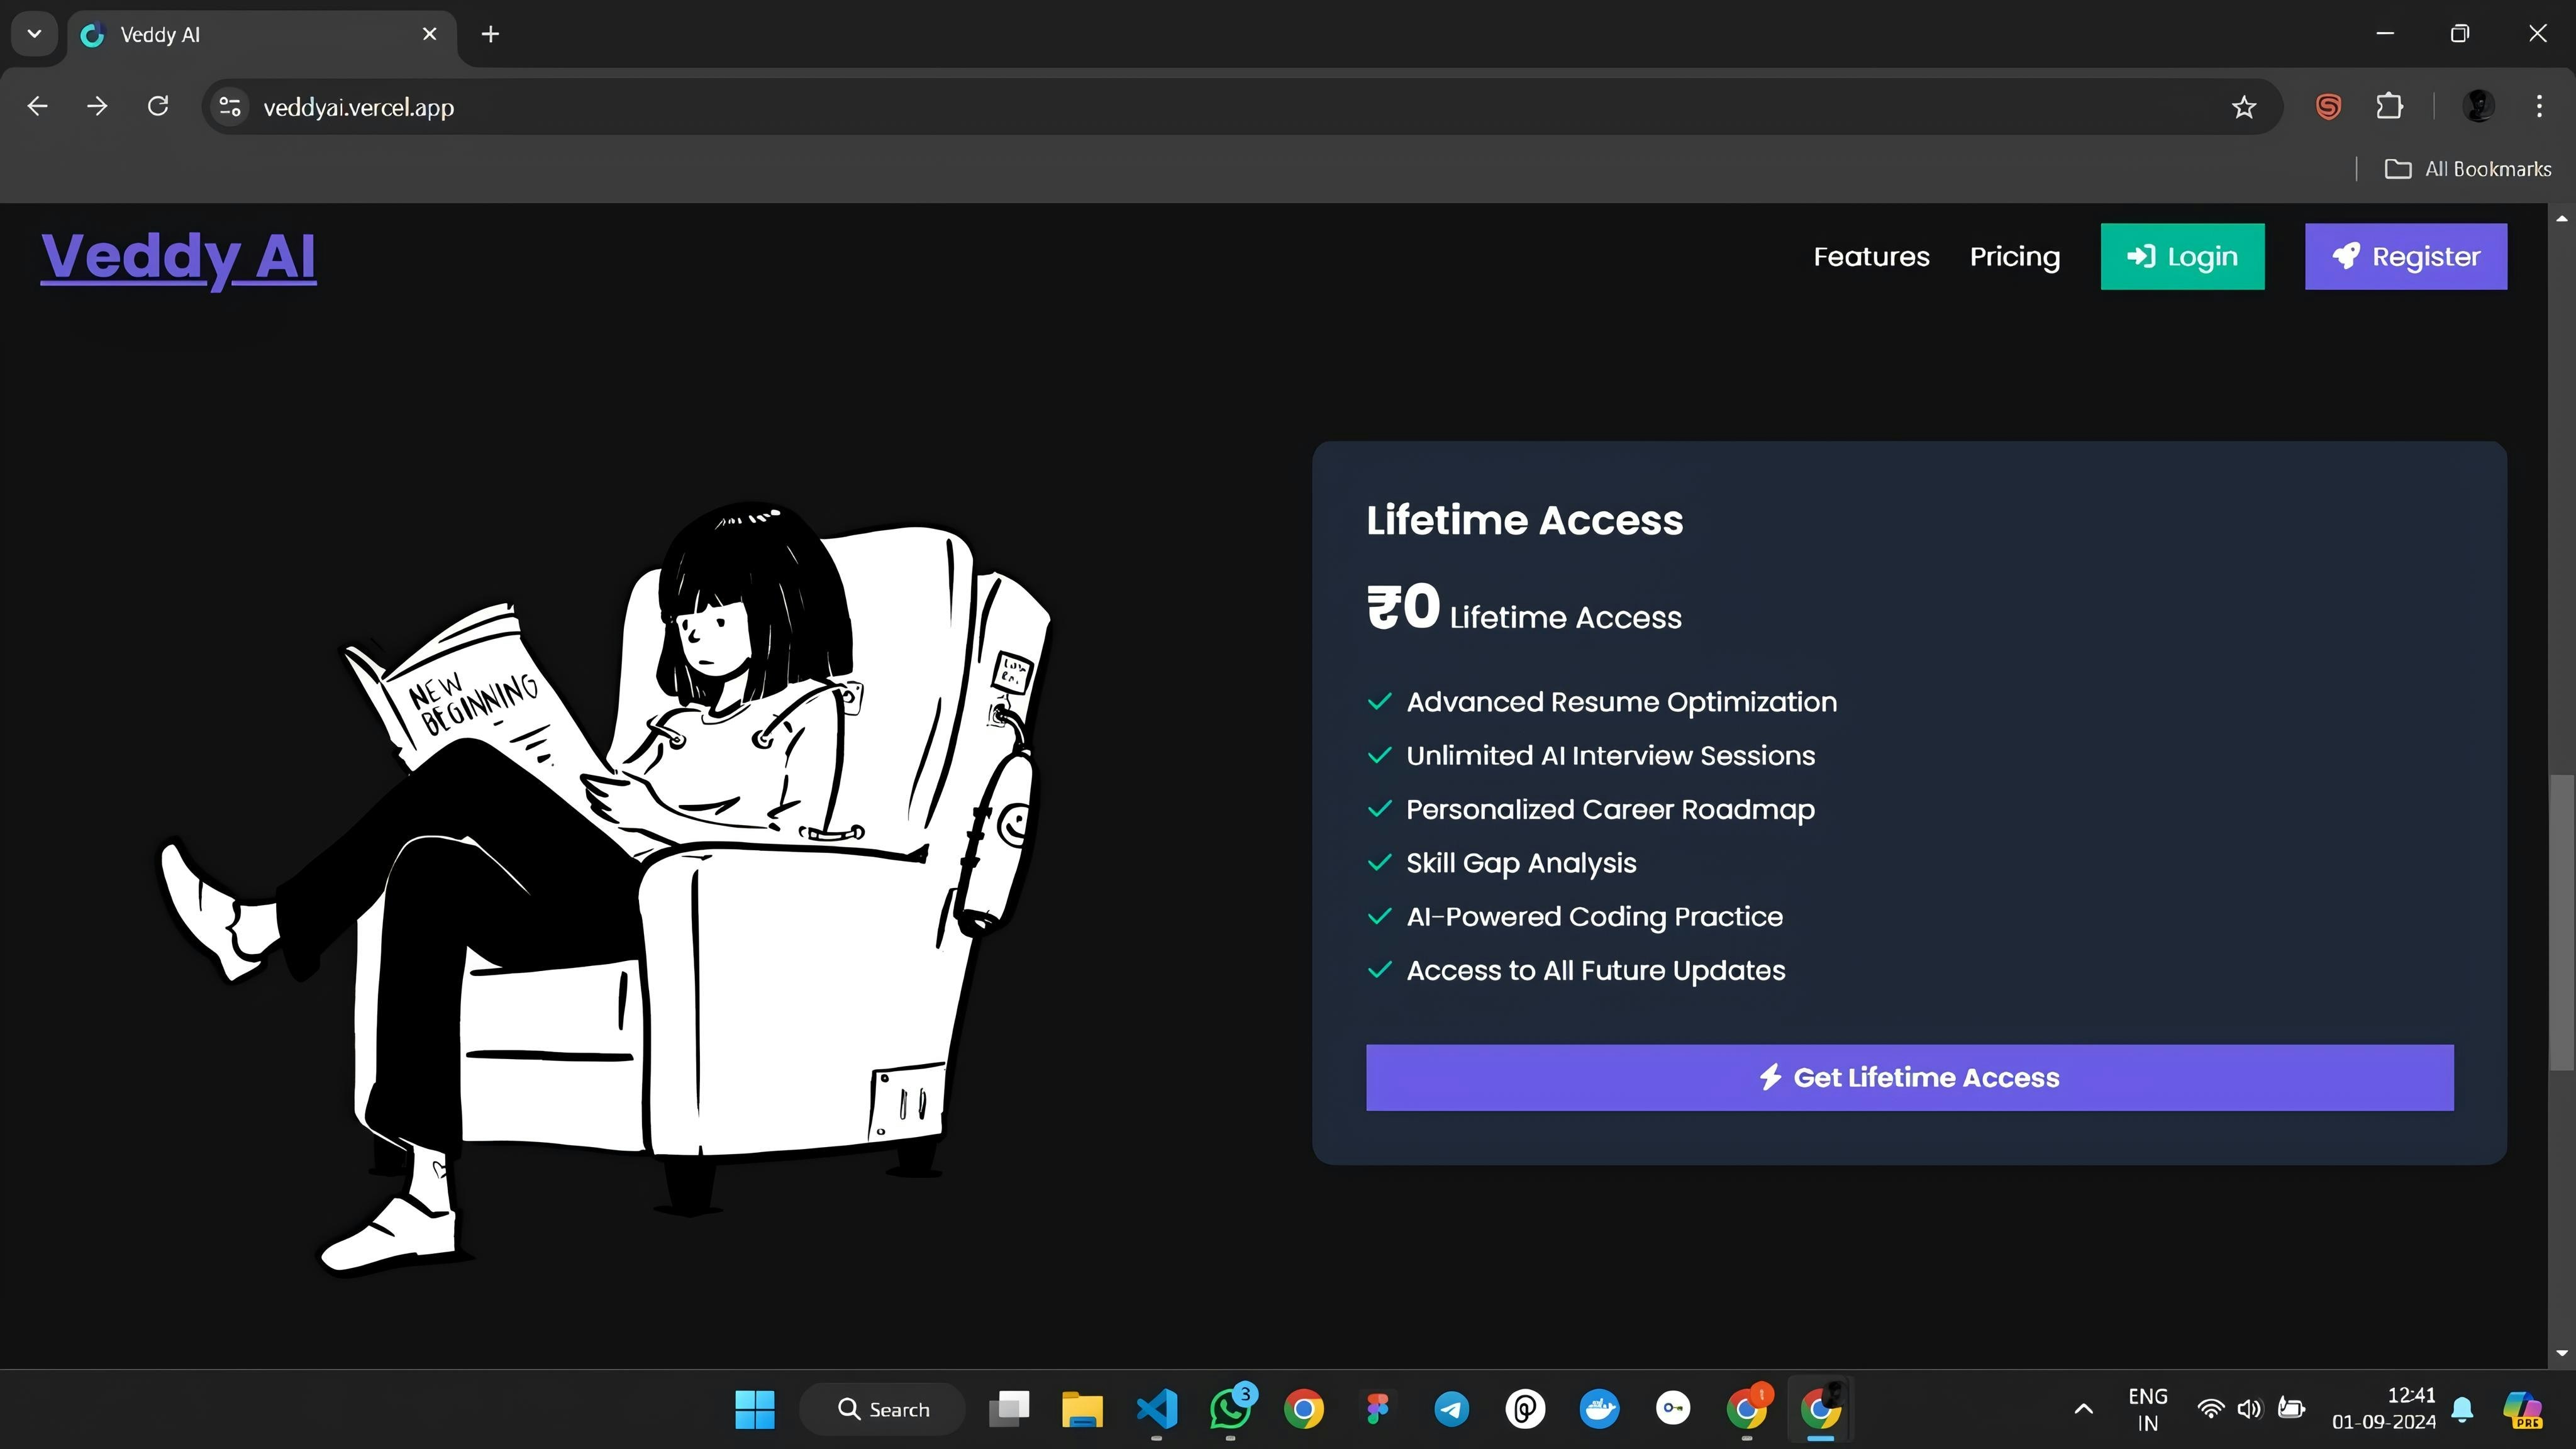Open the Veddy AI logo link

178,256
